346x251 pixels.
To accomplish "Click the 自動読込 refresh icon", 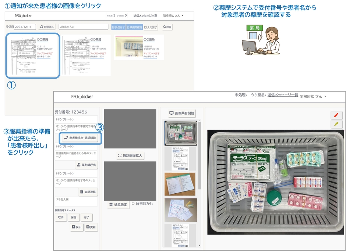I will (x=41, y=26).
